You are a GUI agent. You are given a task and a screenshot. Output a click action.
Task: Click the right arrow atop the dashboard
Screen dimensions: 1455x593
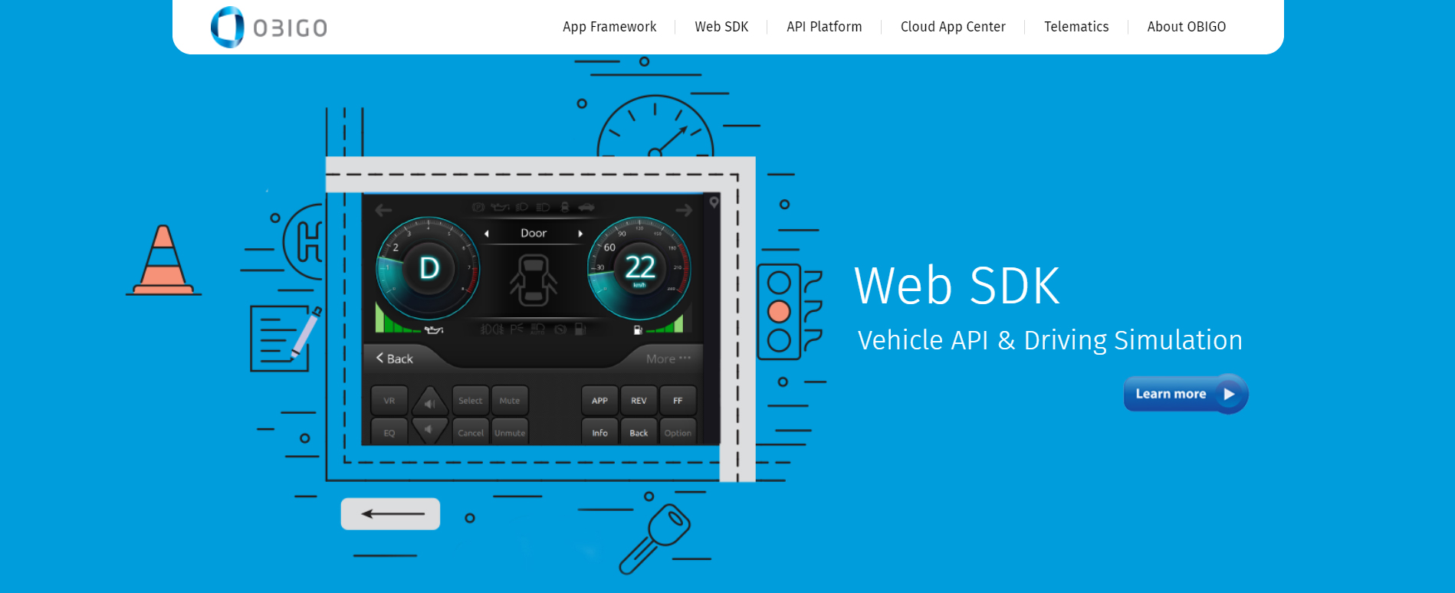(x=684, y=210)
